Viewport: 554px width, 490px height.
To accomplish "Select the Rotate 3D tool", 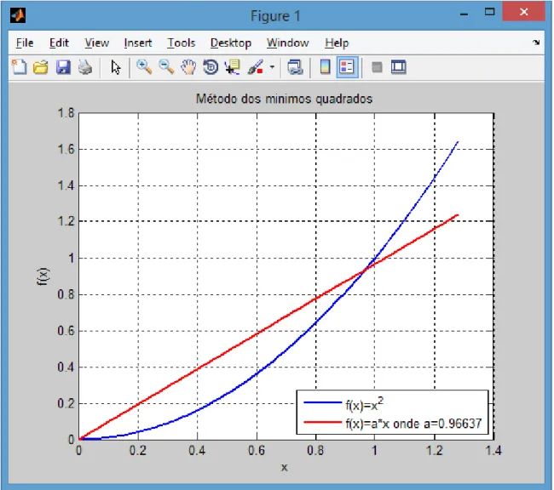I will (211, 67).
